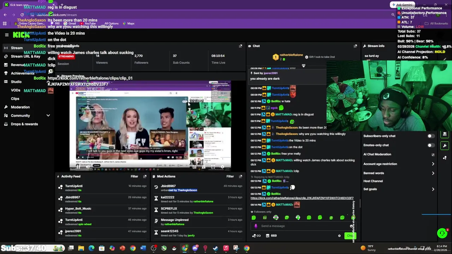Viewport: 452px width, 254px height.
Task: Reload the page with browser refresh icon
Action: click(22, 15)
